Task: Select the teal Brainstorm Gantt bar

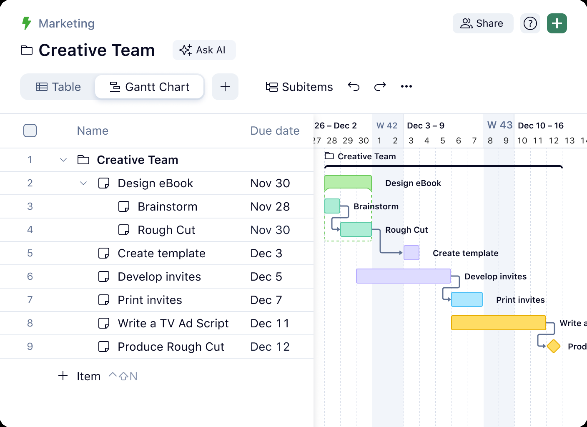Action: [332, 206]
